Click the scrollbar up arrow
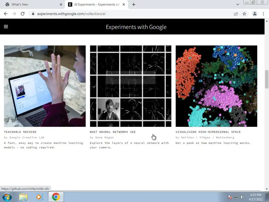Image resolution: width=269 pixels, height=202 pixels. tap(267, 21)
